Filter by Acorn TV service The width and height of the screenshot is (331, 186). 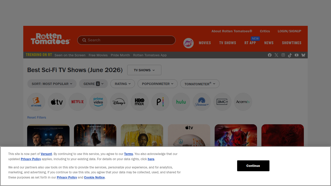(x=243, y=102)
